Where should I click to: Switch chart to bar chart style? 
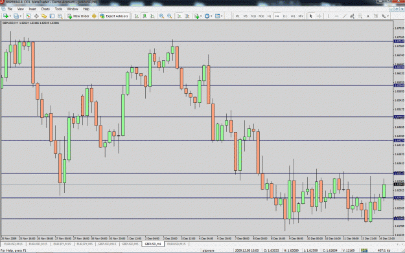pos(137,16)
